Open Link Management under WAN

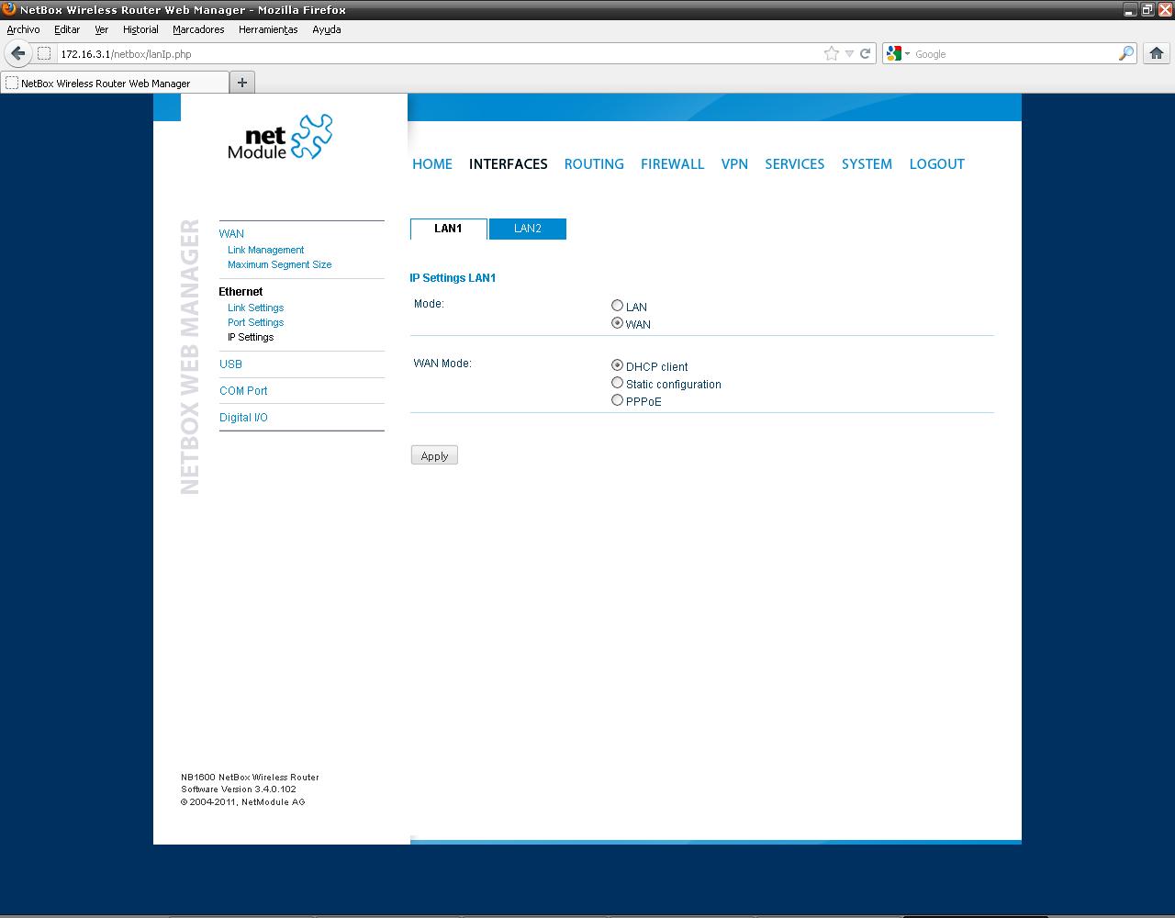tap(265, 250)
